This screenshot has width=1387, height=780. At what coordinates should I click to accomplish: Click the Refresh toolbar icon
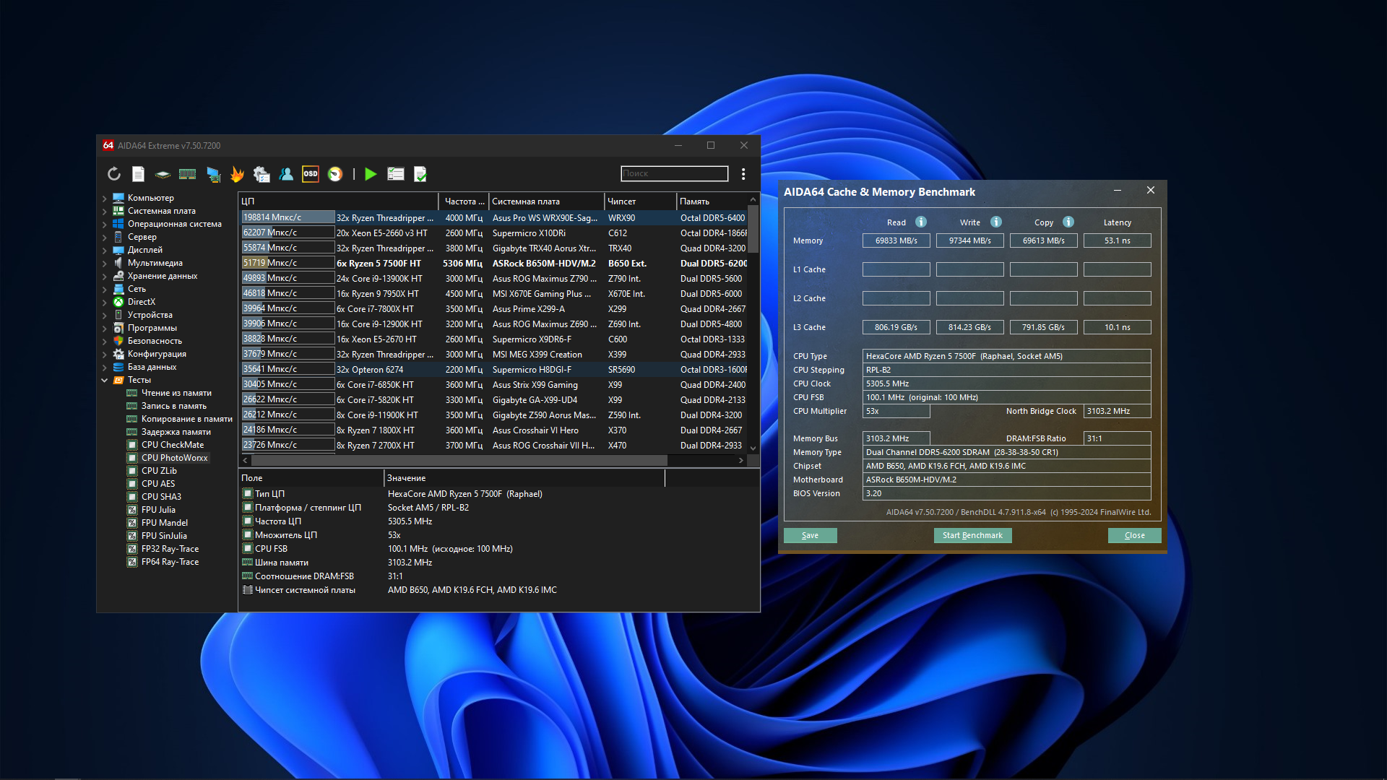(114, 174)
